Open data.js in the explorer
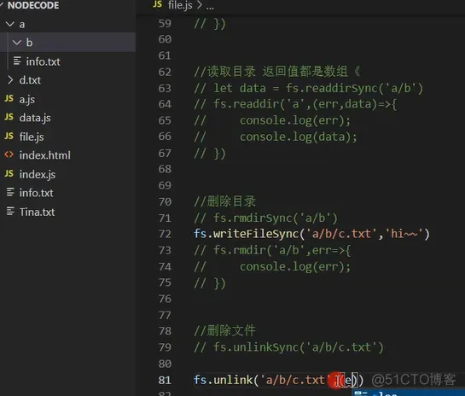Image resolution: width=465 pixels, height=396 pixels. coord(35,118)
